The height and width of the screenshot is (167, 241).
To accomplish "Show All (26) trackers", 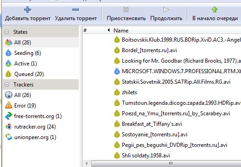I will 41,95.
